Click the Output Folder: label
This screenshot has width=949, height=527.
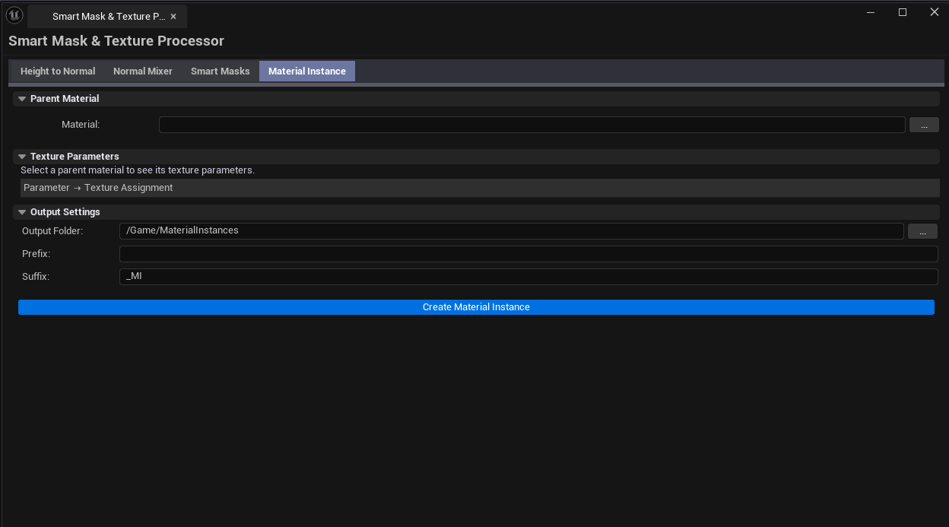[52, 231]
